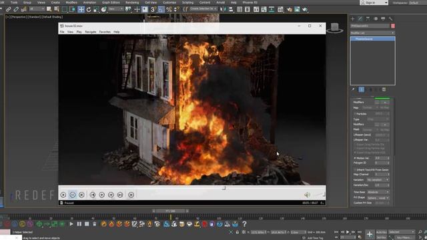Open the Create Selection Set dropdown
This screenshot has height=240, width=427.
(x=203, y=9)
